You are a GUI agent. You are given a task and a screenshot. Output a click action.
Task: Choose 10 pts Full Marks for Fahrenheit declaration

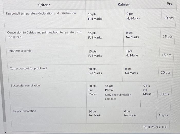pos(95,17)
